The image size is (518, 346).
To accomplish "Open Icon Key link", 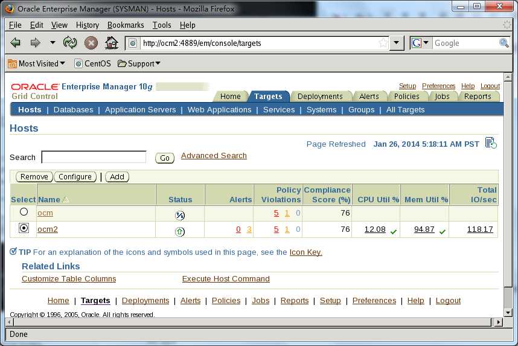I will (305, 252).
